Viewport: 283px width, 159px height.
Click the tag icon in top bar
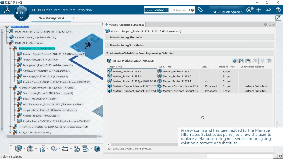coord(200,10)
